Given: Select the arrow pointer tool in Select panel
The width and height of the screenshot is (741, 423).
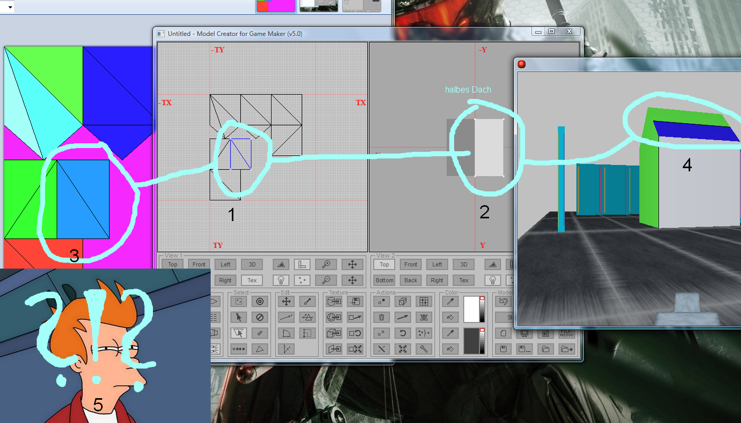Looking at the screenshot, I should (239, 318).
